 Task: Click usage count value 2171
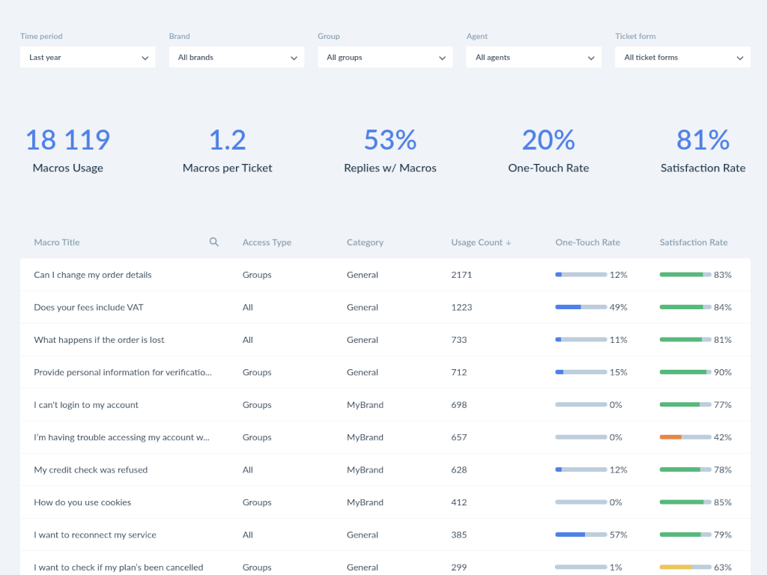point(461,275)
